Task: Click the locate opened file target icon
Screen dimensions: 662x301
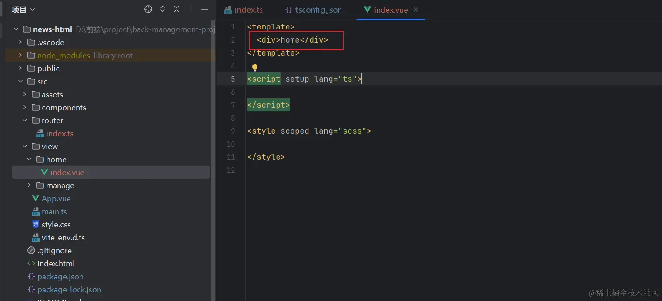Action: 148,9
